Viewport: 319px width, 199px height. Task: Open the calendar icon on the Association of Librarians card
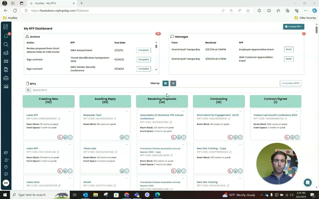(x=179, y=137)
